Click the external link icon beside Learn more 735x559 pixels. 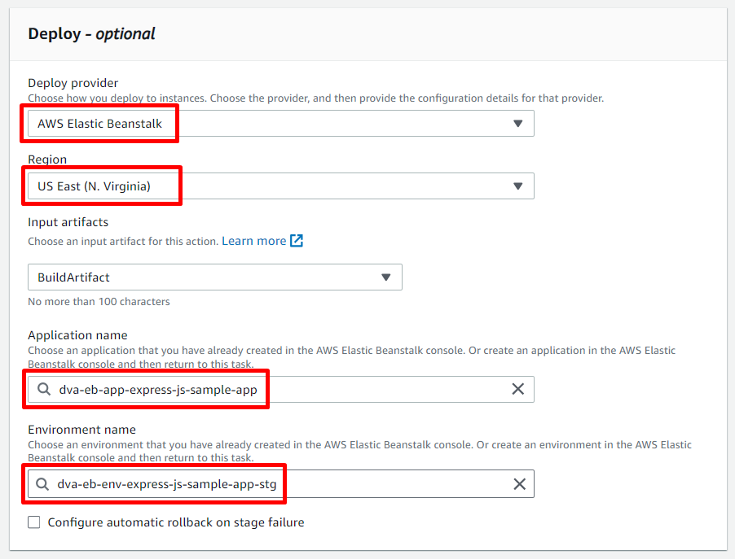pyautogui.click(x=297, y=241)
